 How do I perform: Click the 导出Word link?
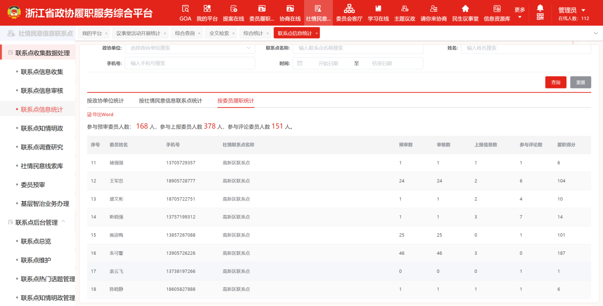(100, 114)
